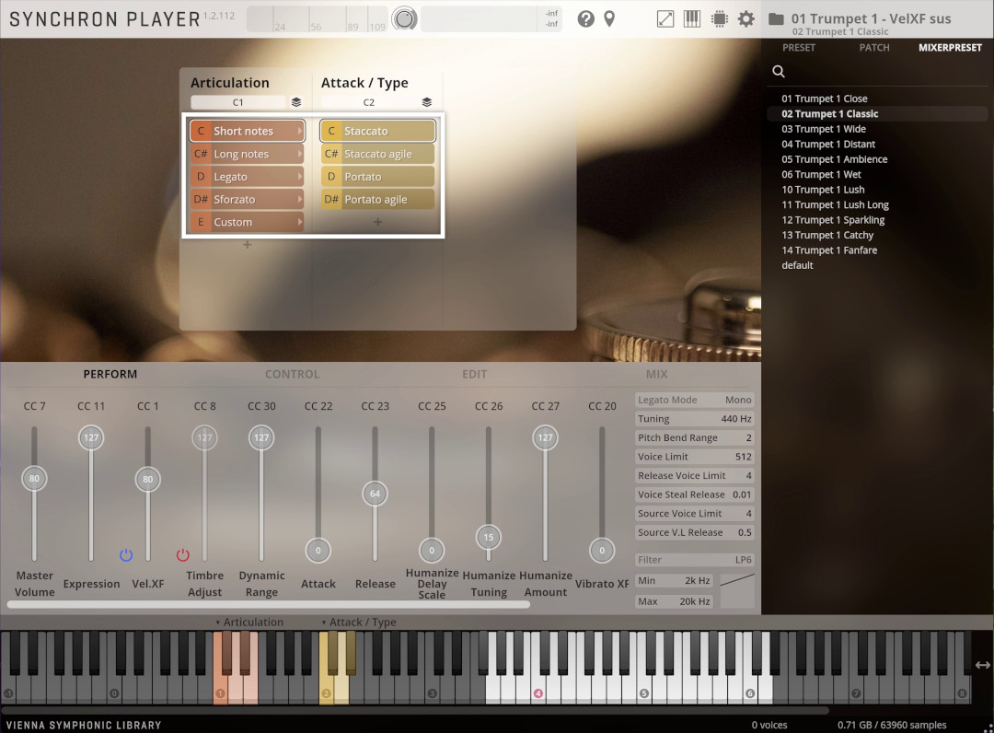Open the Filter LP6 type dropdown
The width and height of the screenshot is (994, 733).
[694, 560]
